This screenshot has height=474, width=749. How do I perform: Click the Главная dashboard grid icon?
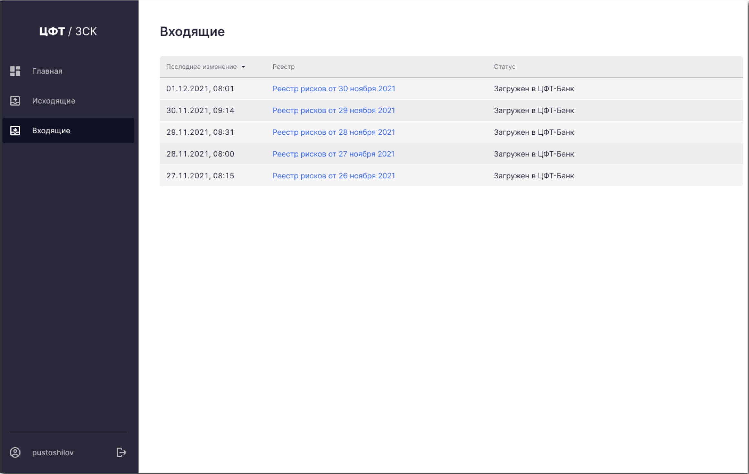pyautogui.click(x=15, y=71)
